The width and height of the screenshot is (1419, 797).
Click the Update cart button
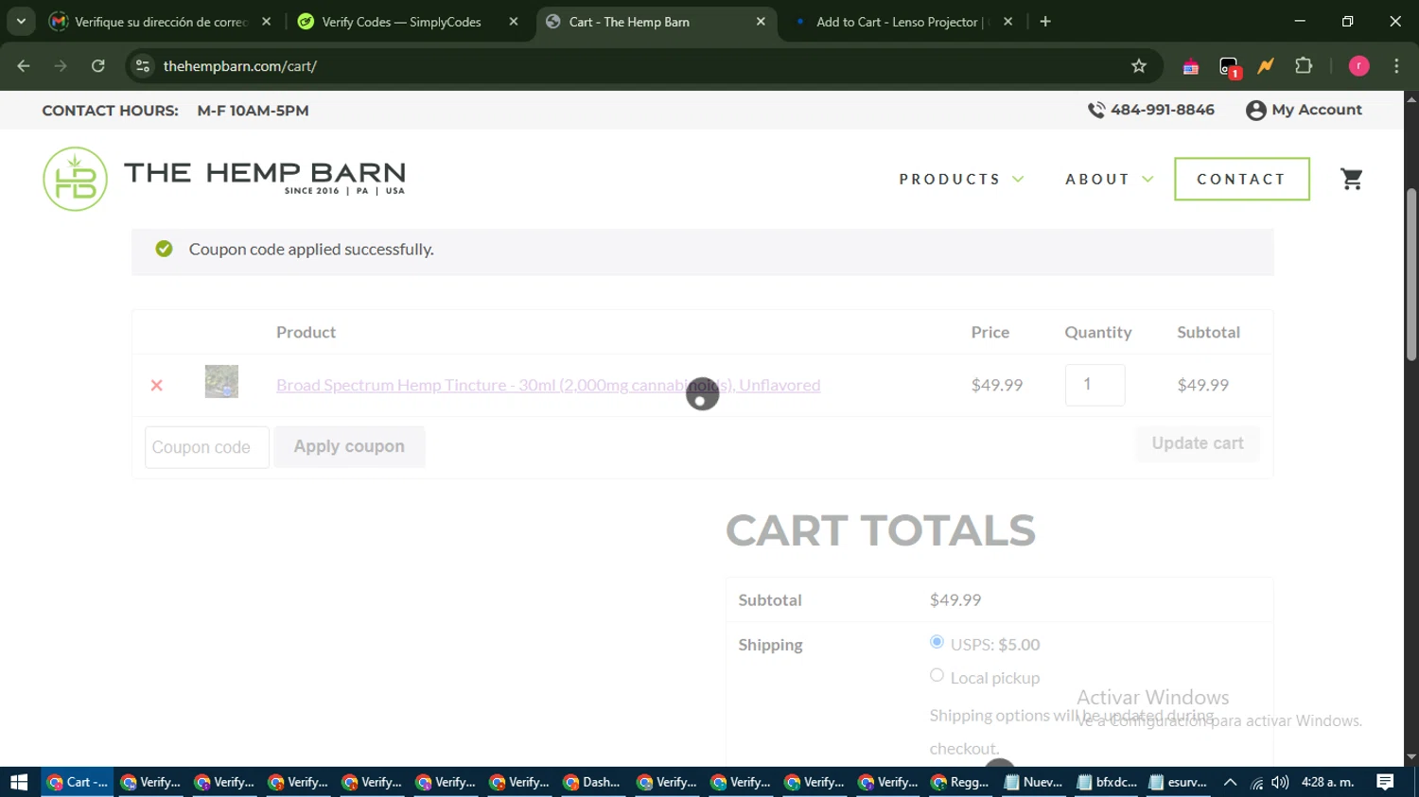[1198, 443]
